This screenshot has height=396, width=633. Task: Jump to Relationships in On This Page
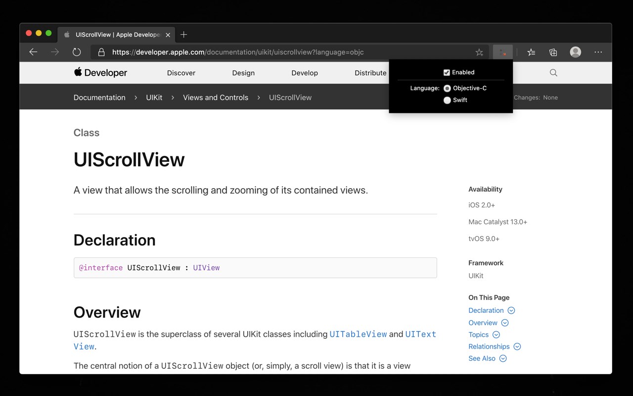pos(489,346)
